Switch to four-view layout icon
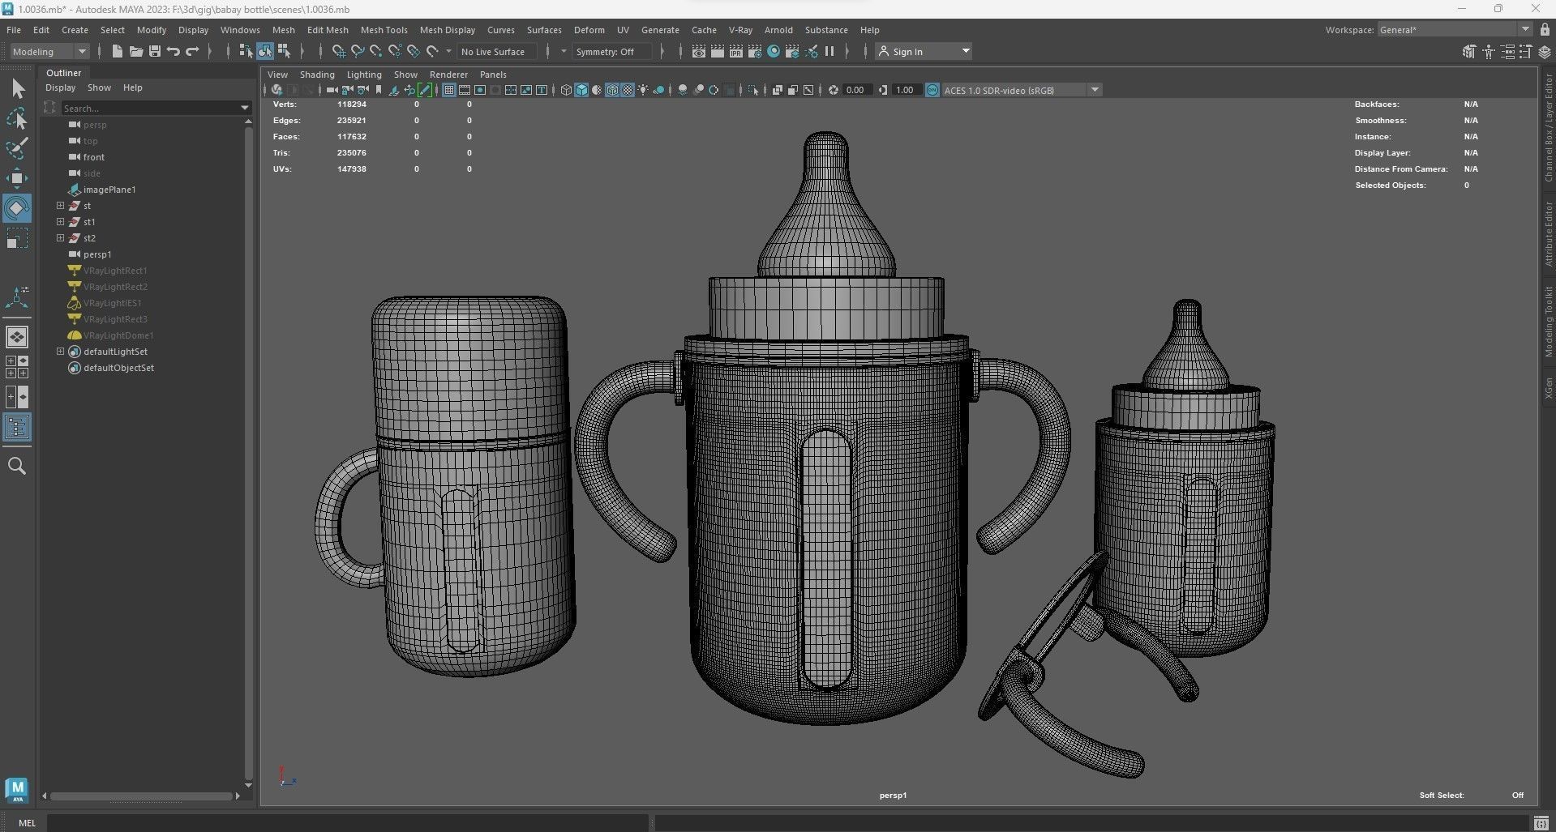Viewport: 1556px width, 832px height. click(x=17, y=367)
